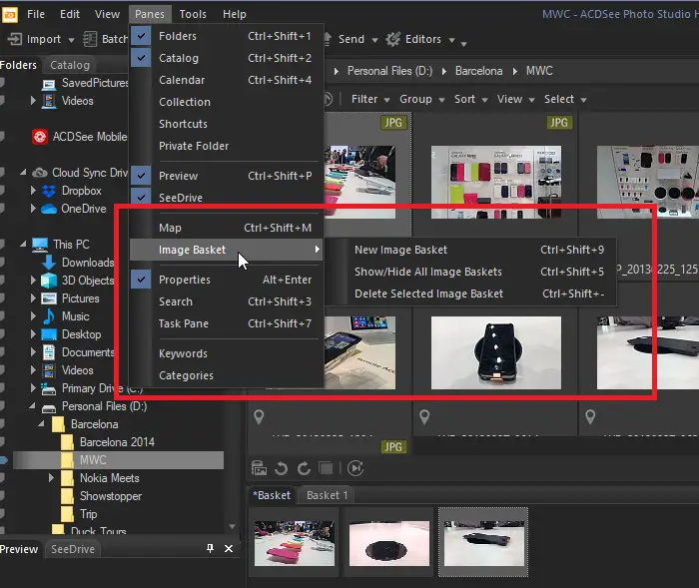Enable the Shortcuts pane
This screenshot has width=699, height=588.
point(227,124)
